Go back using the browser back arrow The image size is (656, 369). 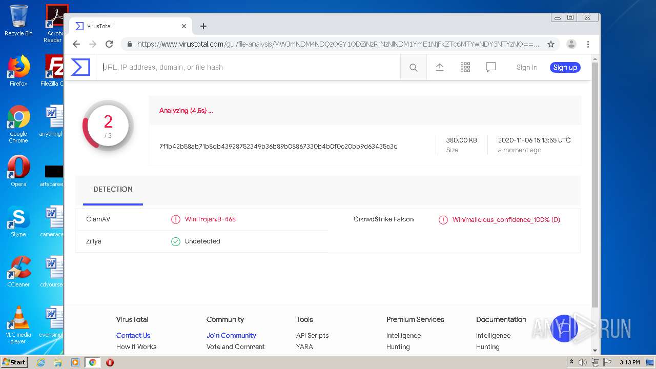coord(76,44)
